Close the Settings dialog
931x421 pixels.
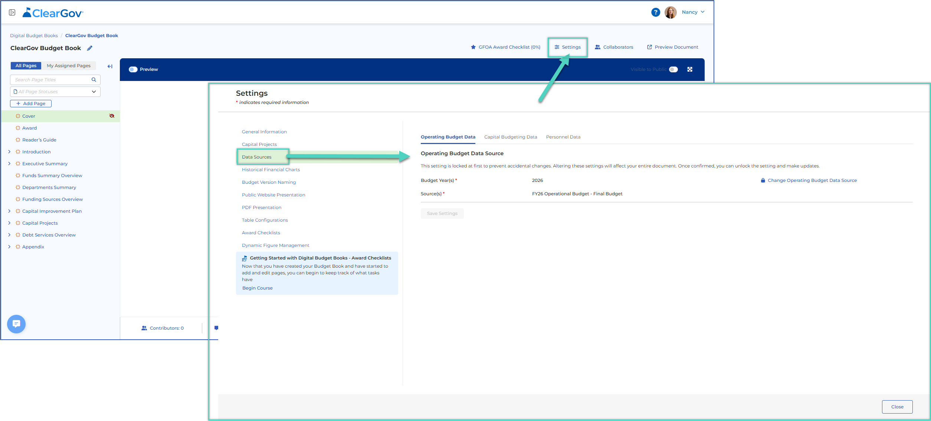[897, 407]
